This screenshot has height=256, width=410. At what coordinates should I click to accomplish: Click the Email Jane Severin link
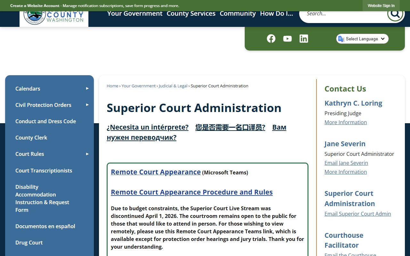click(346, 163)
